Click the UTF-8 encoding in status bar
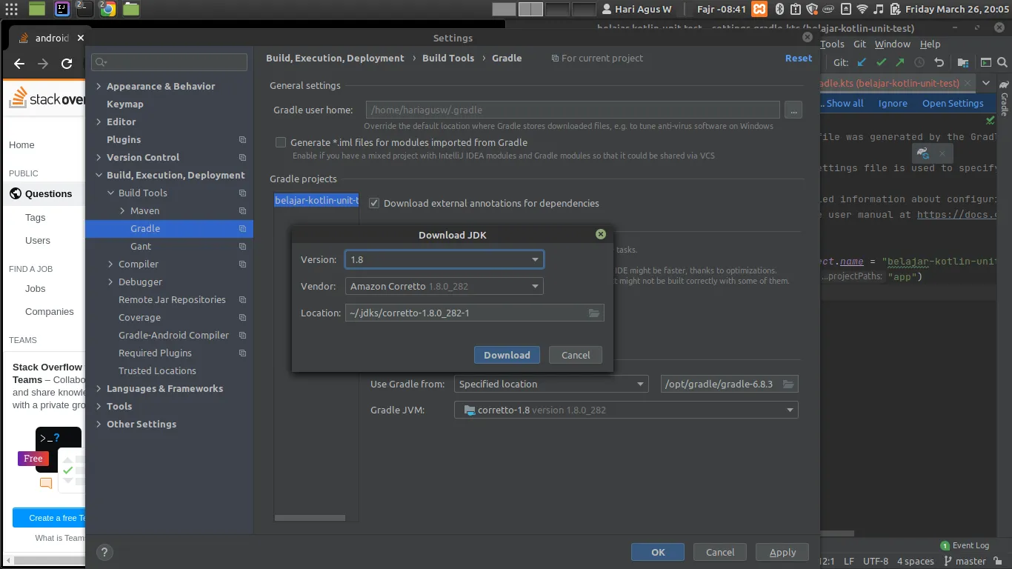The image size is (1012, 569). coord(876,561)
